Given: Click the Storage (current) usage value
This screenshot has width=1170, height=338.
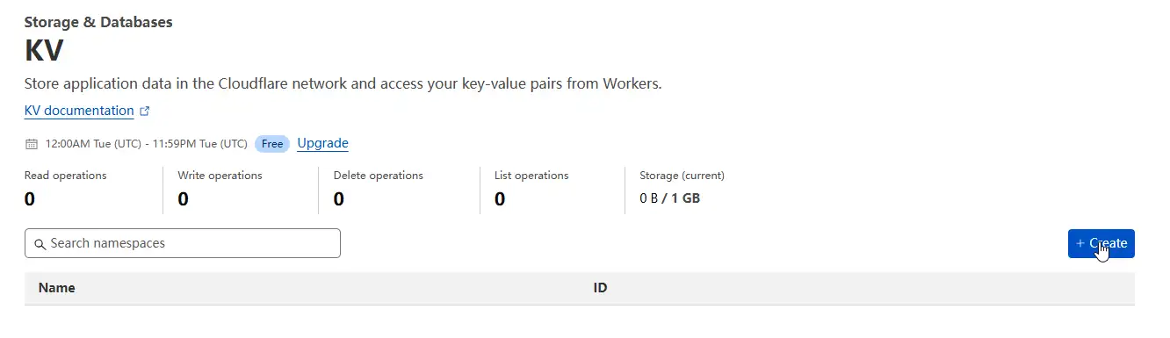Looking at the screenshot, I should click(x=670, y=198).
